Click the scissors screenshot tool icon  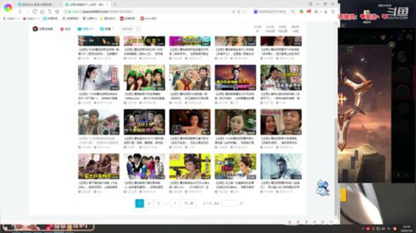[x=316, y=12]
